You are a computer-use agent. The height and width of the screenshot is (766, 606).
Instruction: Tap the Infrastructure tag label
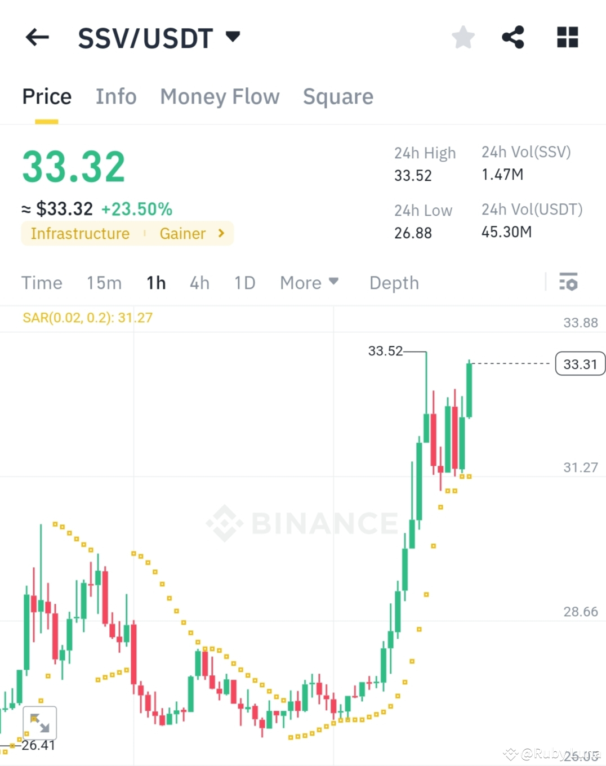[x=80, y=233]
